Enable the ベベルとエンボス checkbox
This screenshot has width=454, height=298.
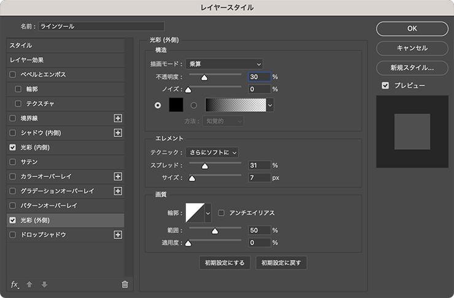point(12,74)
